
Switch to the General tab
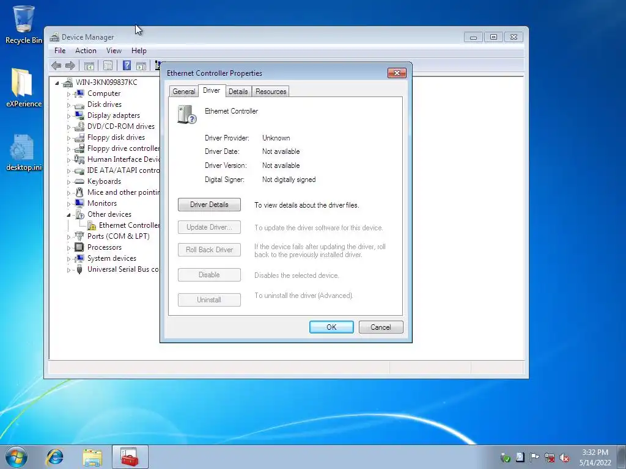pyautogui.click(x=183, y=92)
